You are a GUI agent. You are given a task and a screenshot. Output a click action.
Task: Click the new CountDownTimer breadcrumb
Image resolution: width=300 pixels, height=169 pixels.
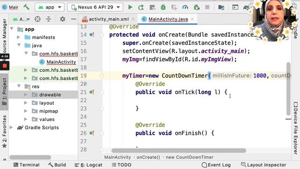point(189,157)
